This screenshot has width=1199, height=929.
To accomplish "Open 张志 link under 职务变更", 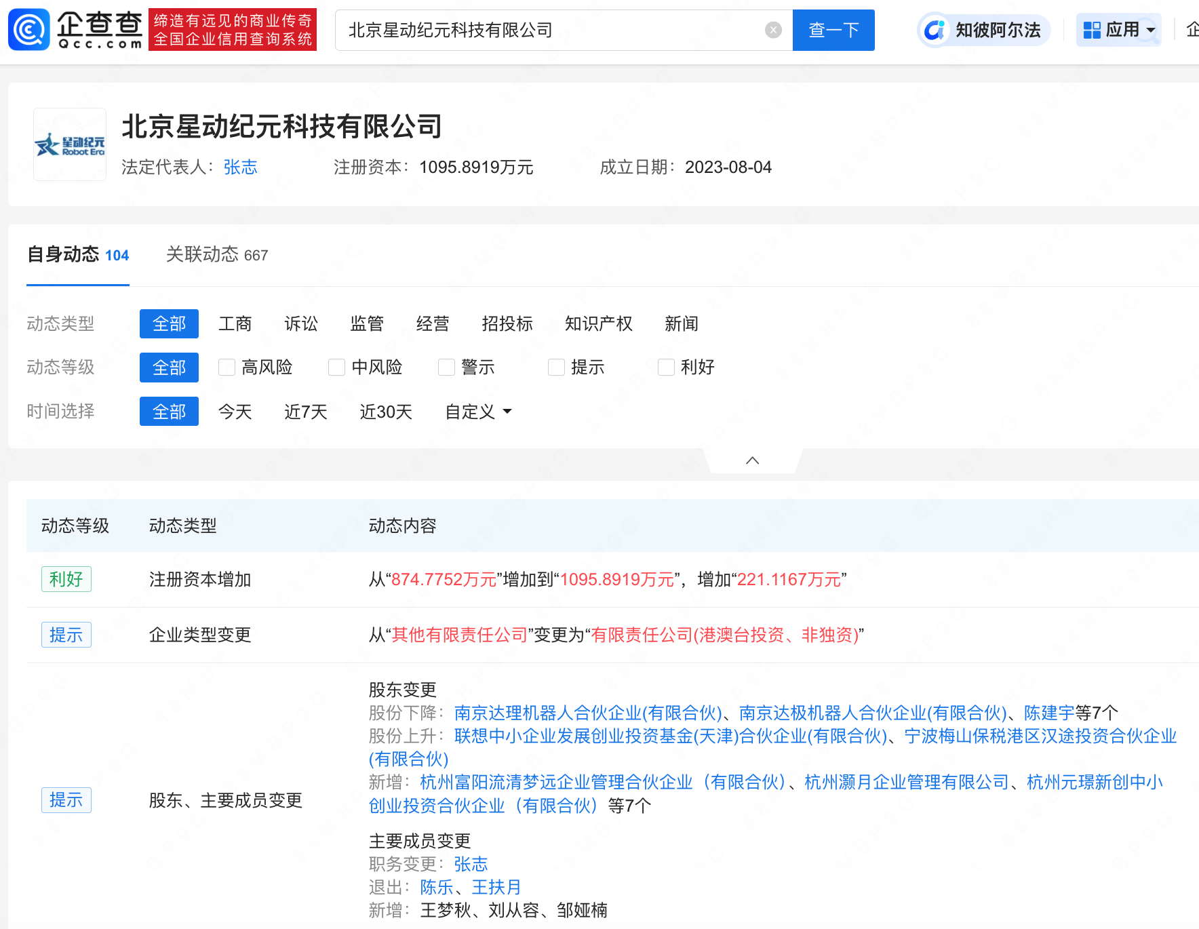I will [x=471, y=864].
